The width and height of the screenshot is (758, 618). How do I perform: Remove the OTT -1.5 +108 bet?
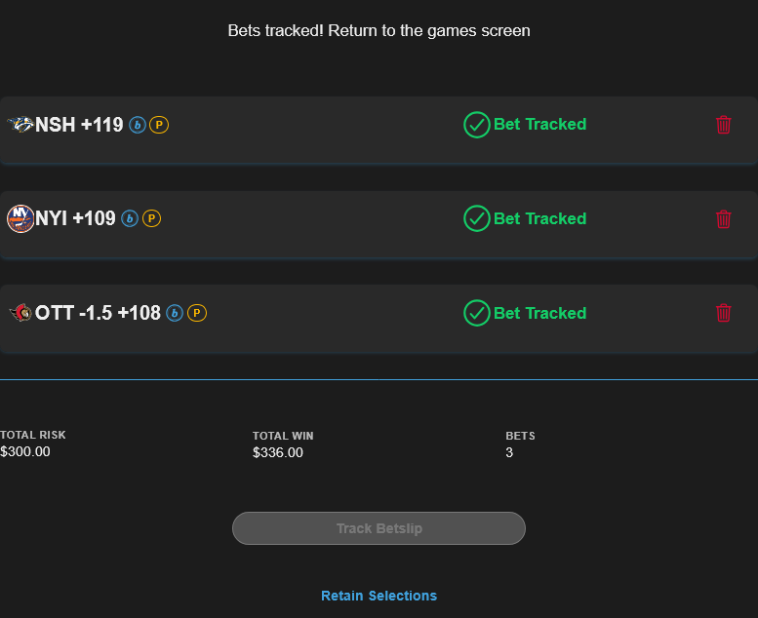723,313
